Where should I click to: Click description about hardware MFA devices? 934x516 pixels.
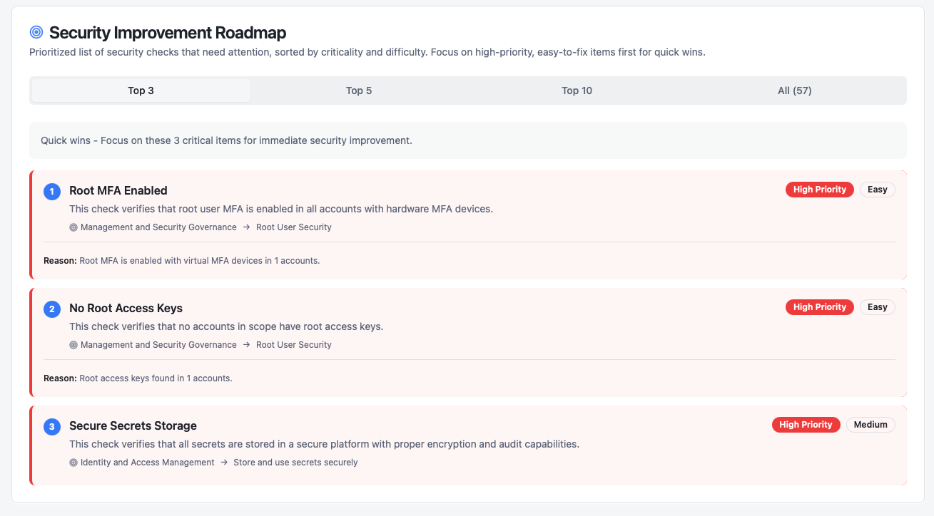click(281, 210)
